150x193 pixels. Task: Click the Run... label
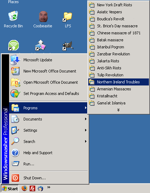29,164
